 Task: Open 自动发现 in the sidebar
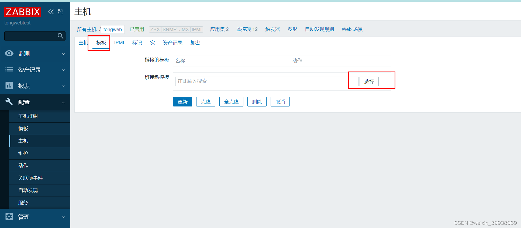click(40, 190)
